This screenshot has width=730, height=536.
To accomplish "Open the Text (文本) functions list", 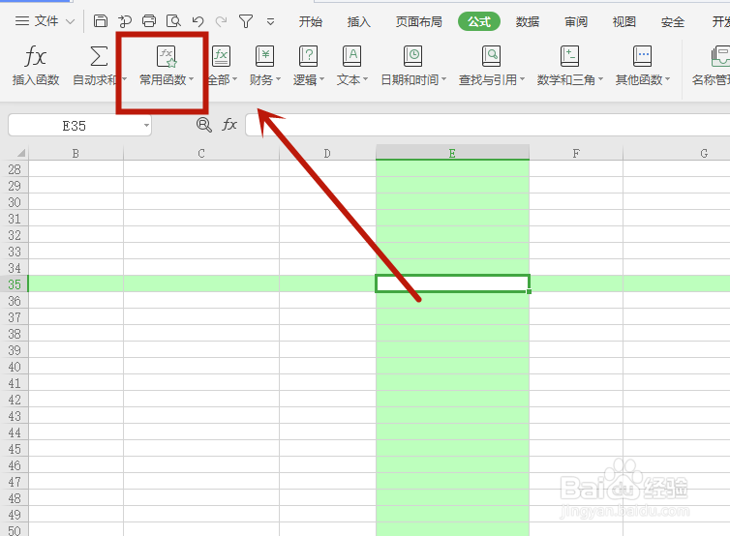I will click(x=352, y=66).
